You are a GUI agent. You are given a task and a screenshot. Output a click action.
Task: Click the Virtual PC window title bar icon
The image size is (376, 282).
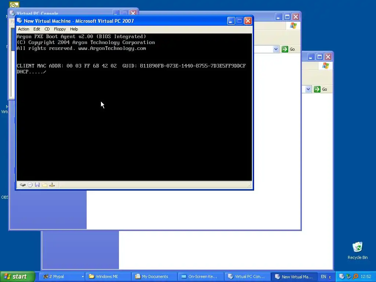[x=20, y=21]
